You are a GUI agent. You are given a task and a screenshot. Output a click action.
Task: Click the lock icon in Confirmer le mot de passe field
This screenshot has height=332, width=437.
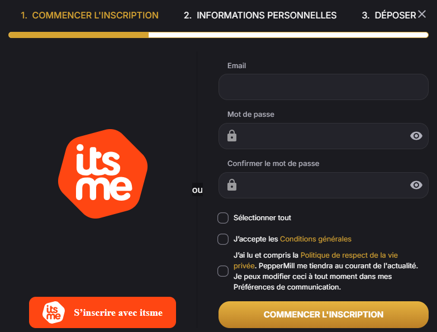pyautogui.click(x=232, y=185)
